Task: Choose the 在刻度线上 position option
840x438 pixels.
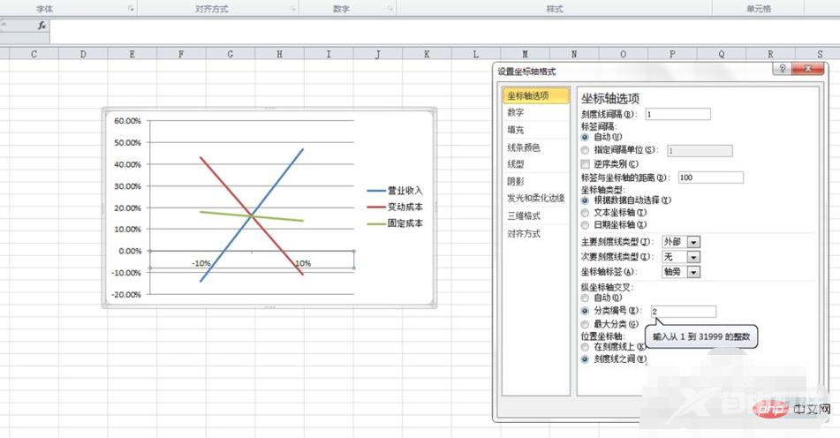Action: [x=586, y=347]
